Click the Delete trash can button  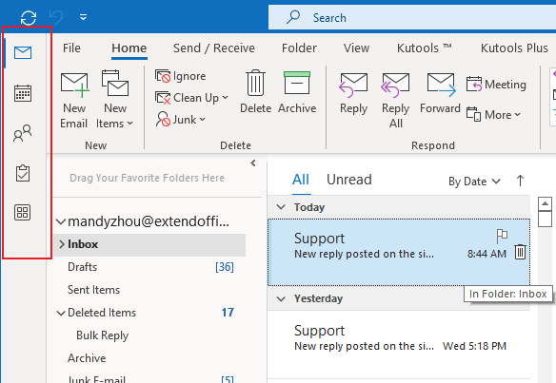(256, 92)
